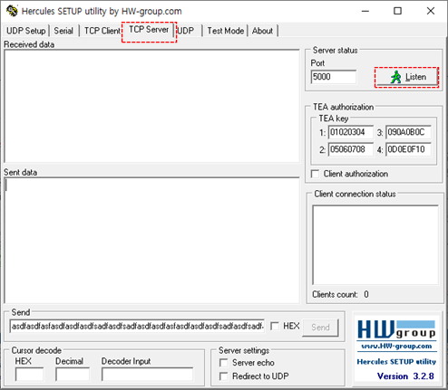The height and width of the screenshot is (390, 448).
Task: Toggle the HEX checkbox beside Send field
Action: [x=275, y=326]
